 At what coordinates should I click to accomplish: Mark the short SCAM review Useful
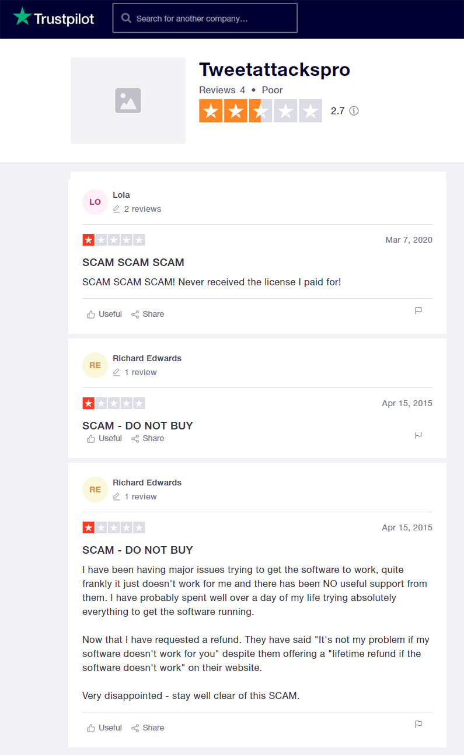(x=104, y=438)
